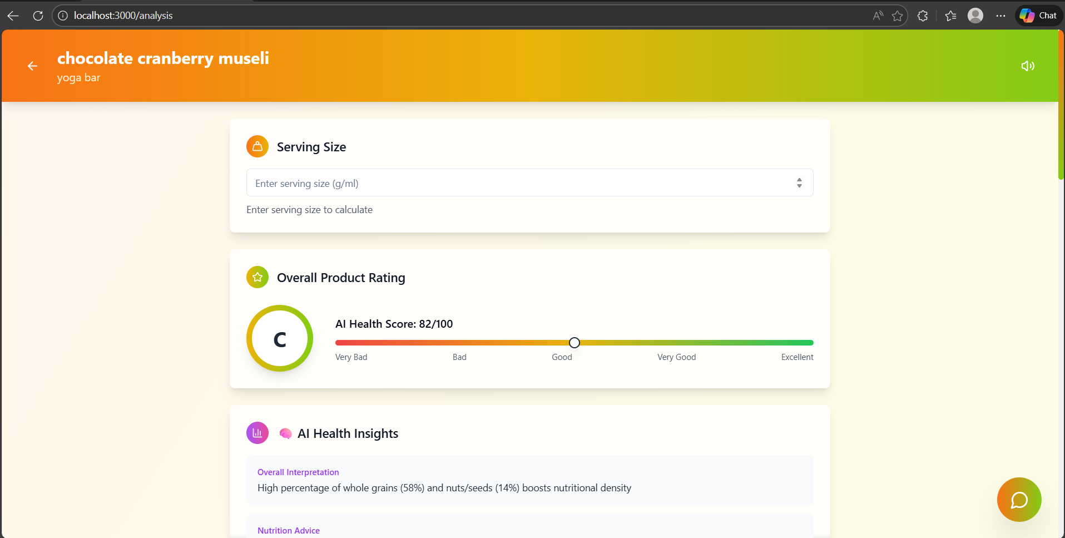The image size is (1065, 538).
Task: Open browser Extensions puzzle icon
Action: (x=923, y=16)
